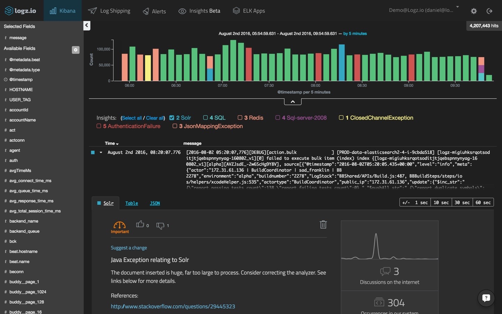Click Suggest a change link

[129, 248]
